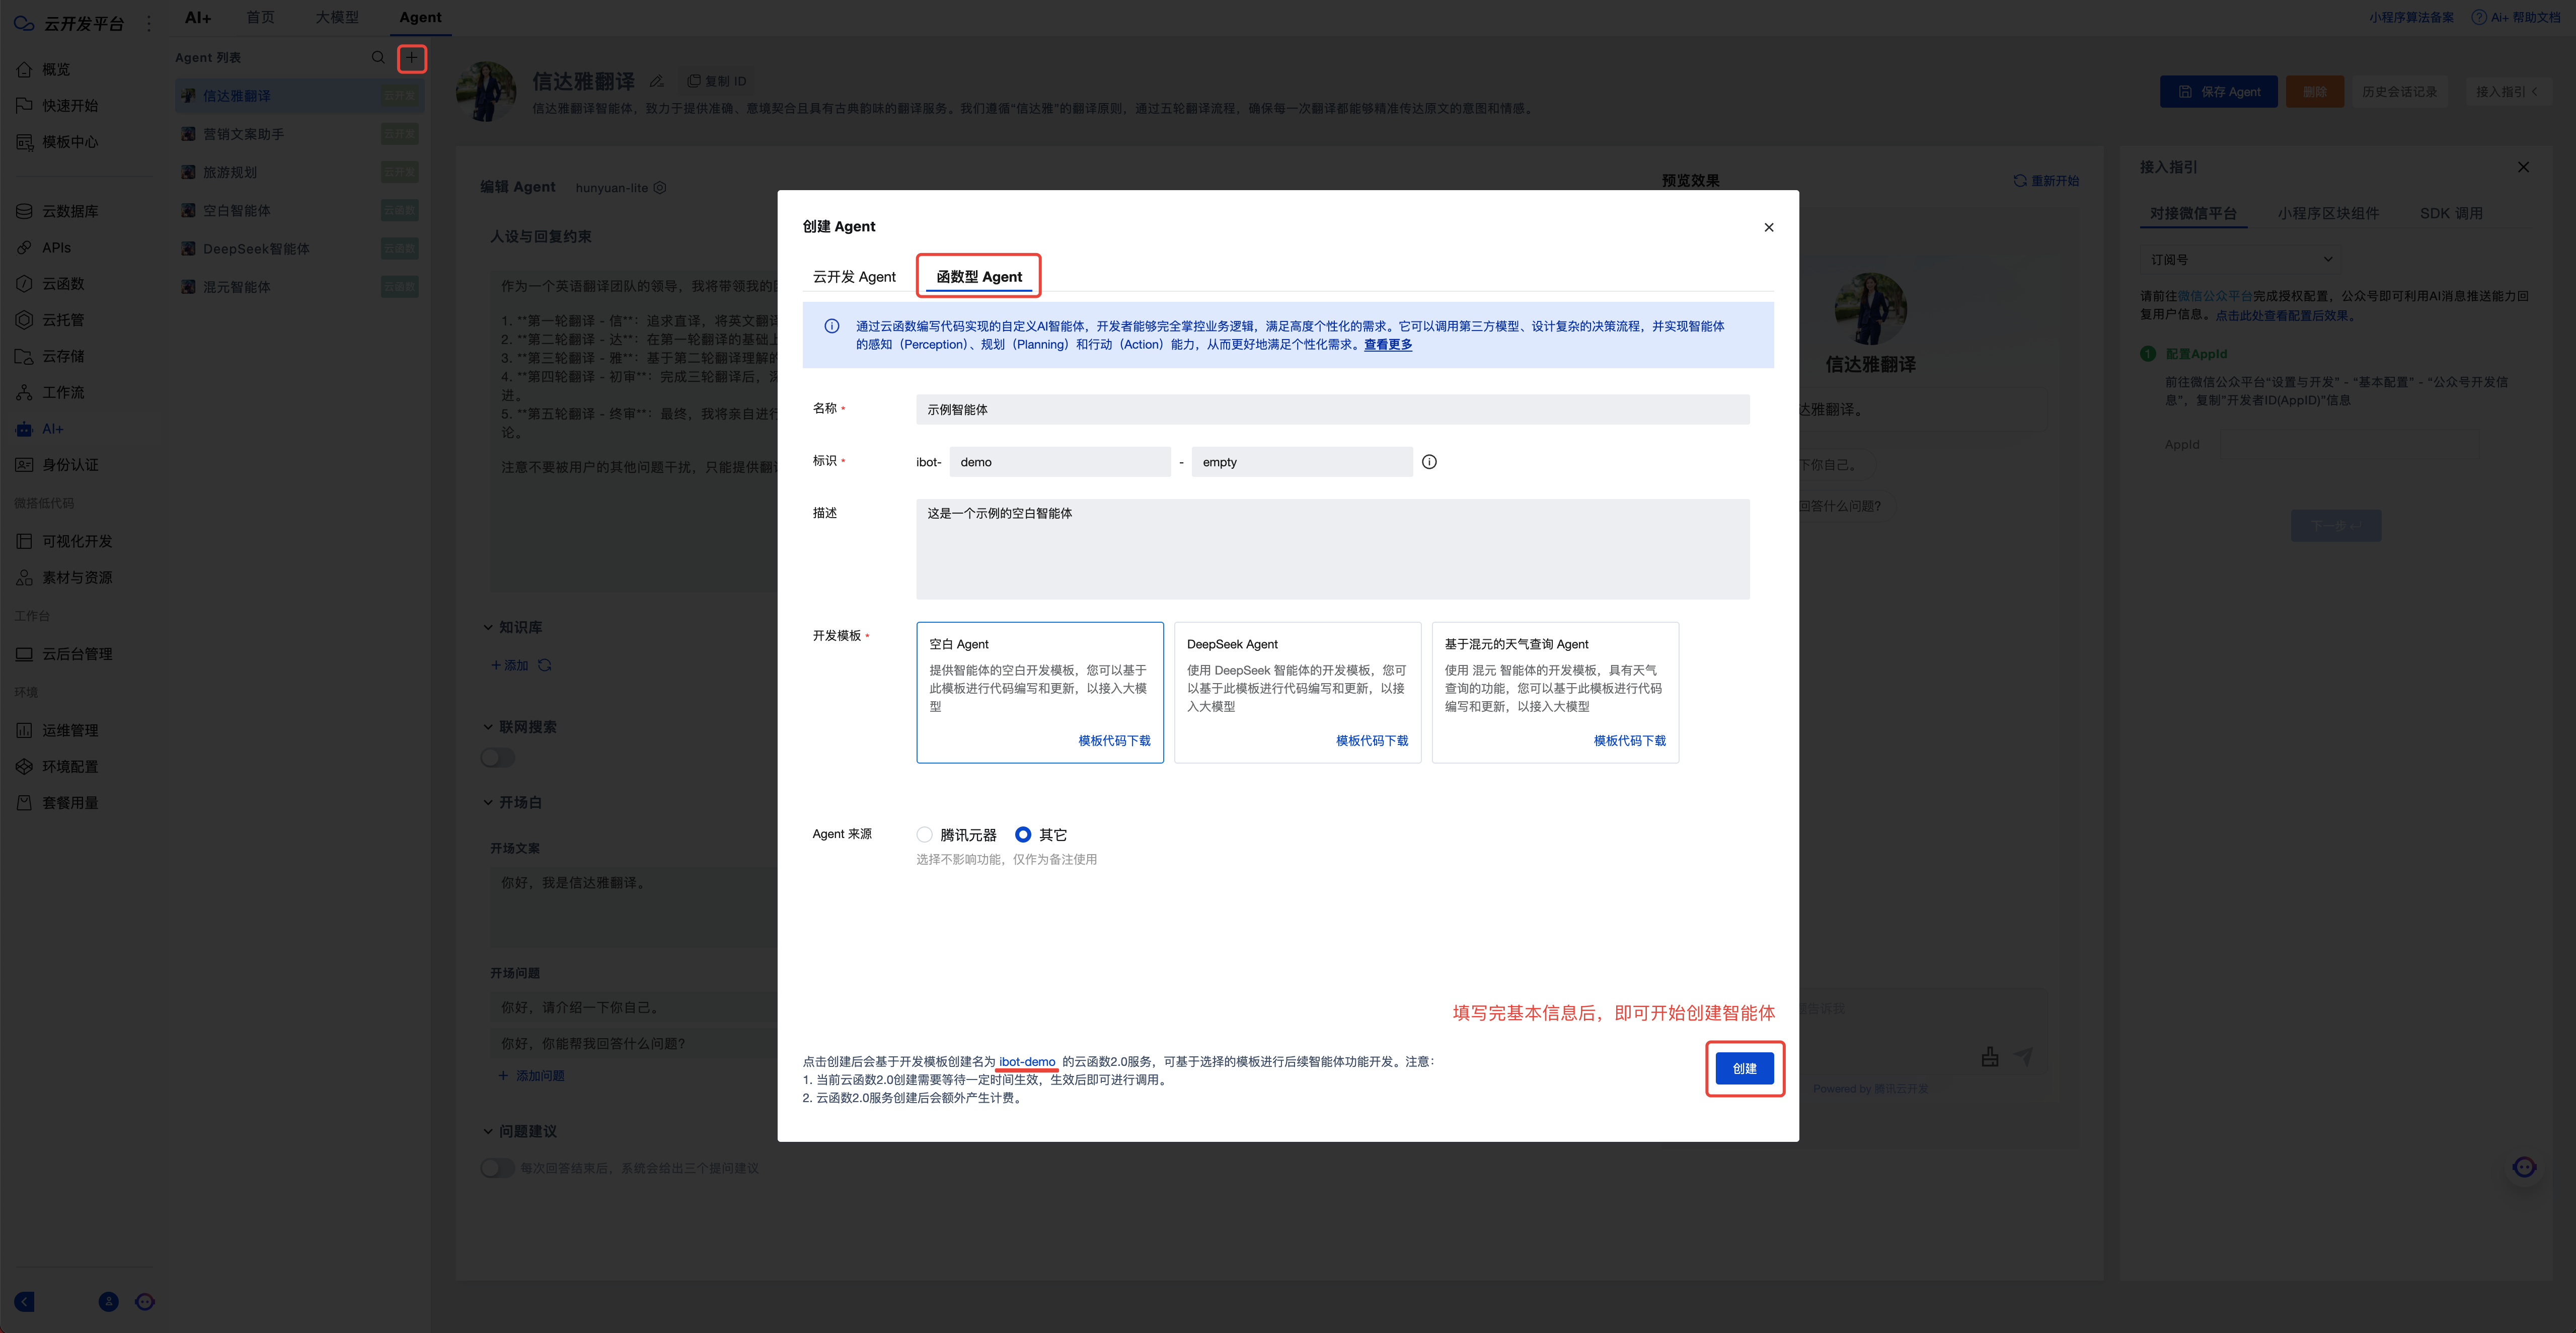
Task: Click 重新开始 in preview panel
Action: 2046,181
